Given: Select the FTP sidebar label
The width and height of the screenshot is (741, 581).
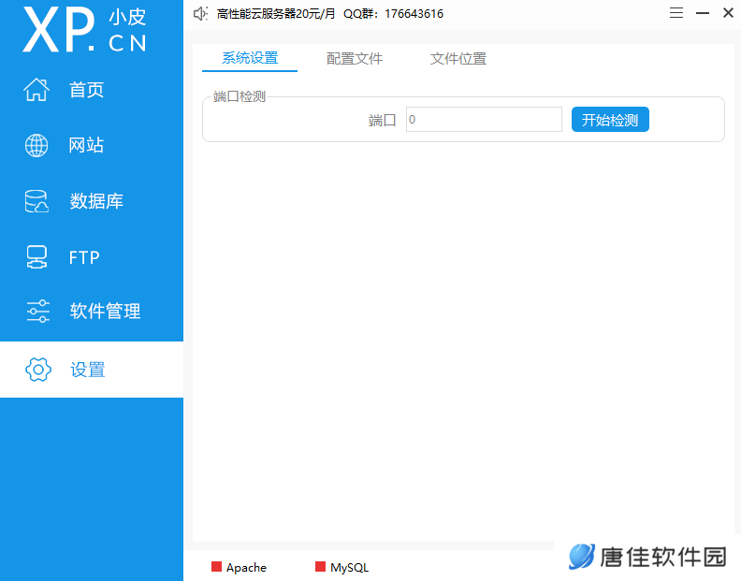Looking at the screenshot, I should pos(84,257).
